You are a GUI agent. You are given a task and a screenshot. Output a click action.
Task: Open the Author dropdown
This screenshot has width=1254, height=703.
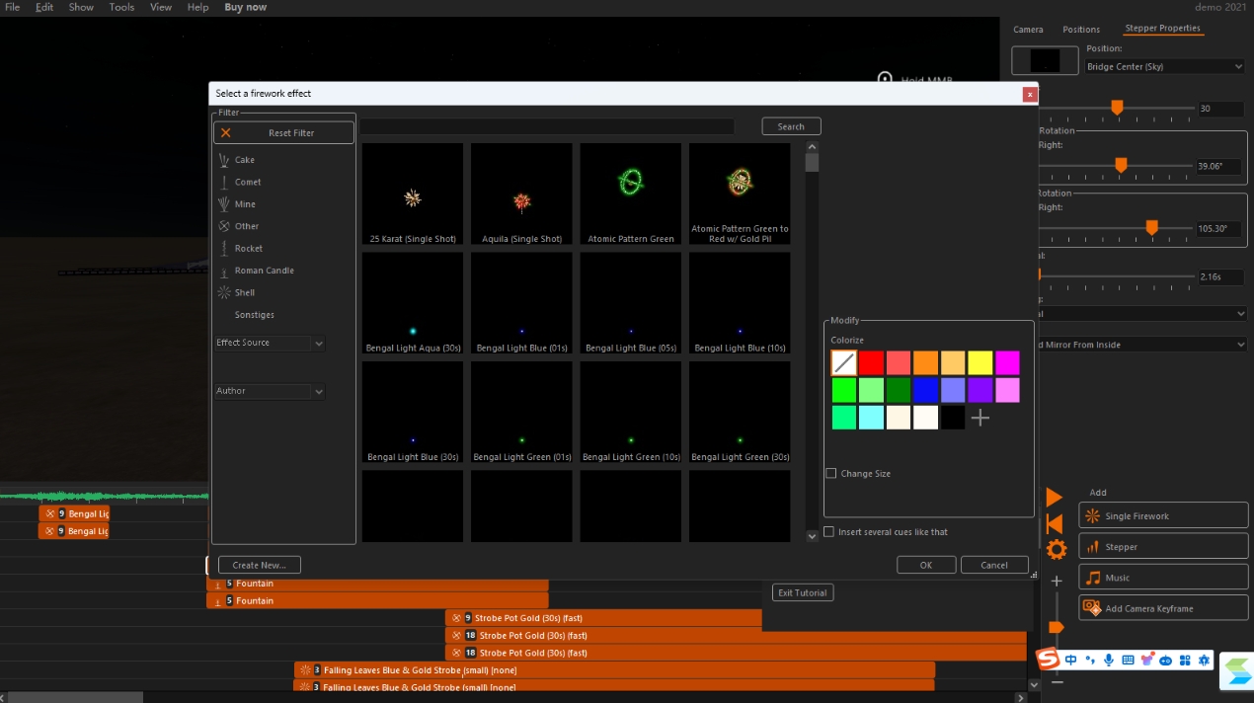point(318,392)
